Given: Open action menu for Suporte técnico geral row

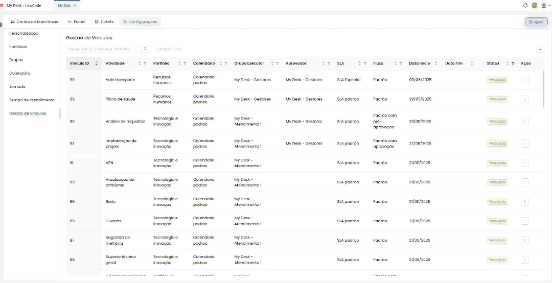Looking at the screenshot, I should (x=524, y=260).
